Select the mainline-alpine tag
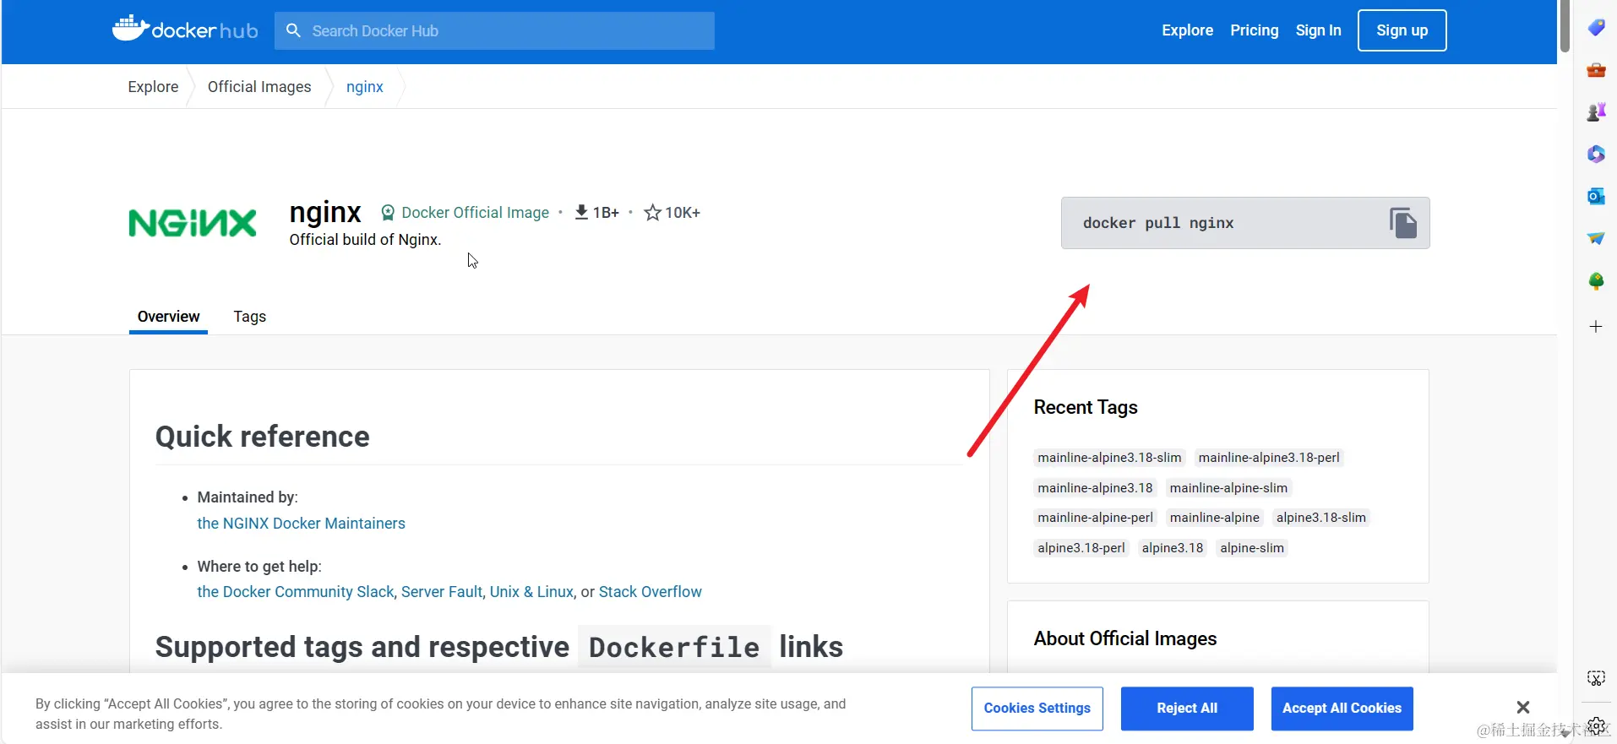Screen dimensions: 1617x744 [x=1214, y=518]
